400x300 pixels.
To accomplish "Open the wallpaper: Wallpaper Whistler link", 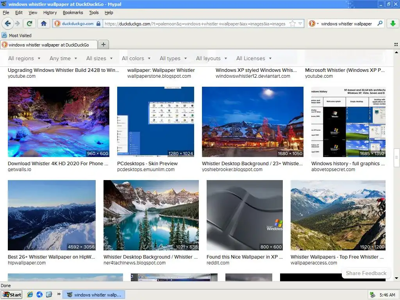I will pyautogui.click(x=161, y=70).
